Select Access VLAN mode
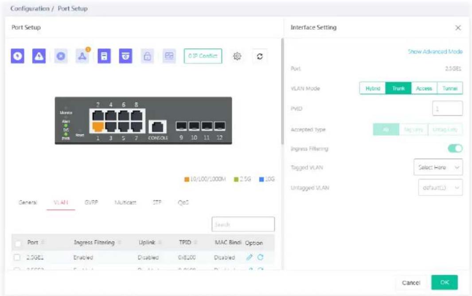 coord(424,88)
